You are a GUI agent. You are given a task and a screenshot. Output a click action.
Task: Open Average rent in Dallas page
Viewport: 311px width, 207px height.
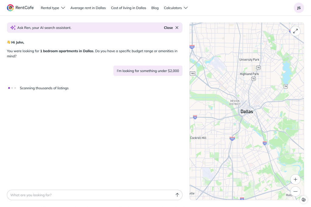[88, 8]
